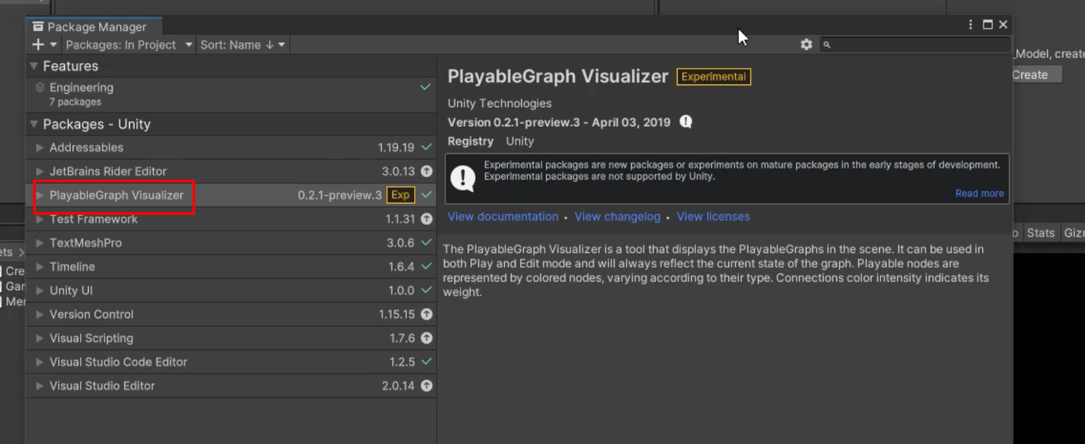Screen dimensions: 1085x444
Task: Open Package Manager settings gear
Action: (806, 44)
